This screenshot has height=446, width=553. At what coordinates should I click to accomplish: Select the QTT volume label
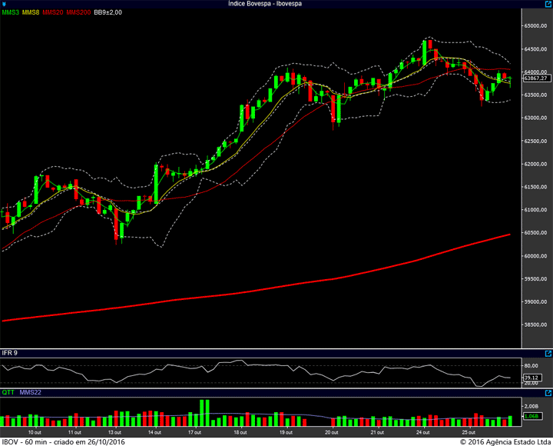8,392
